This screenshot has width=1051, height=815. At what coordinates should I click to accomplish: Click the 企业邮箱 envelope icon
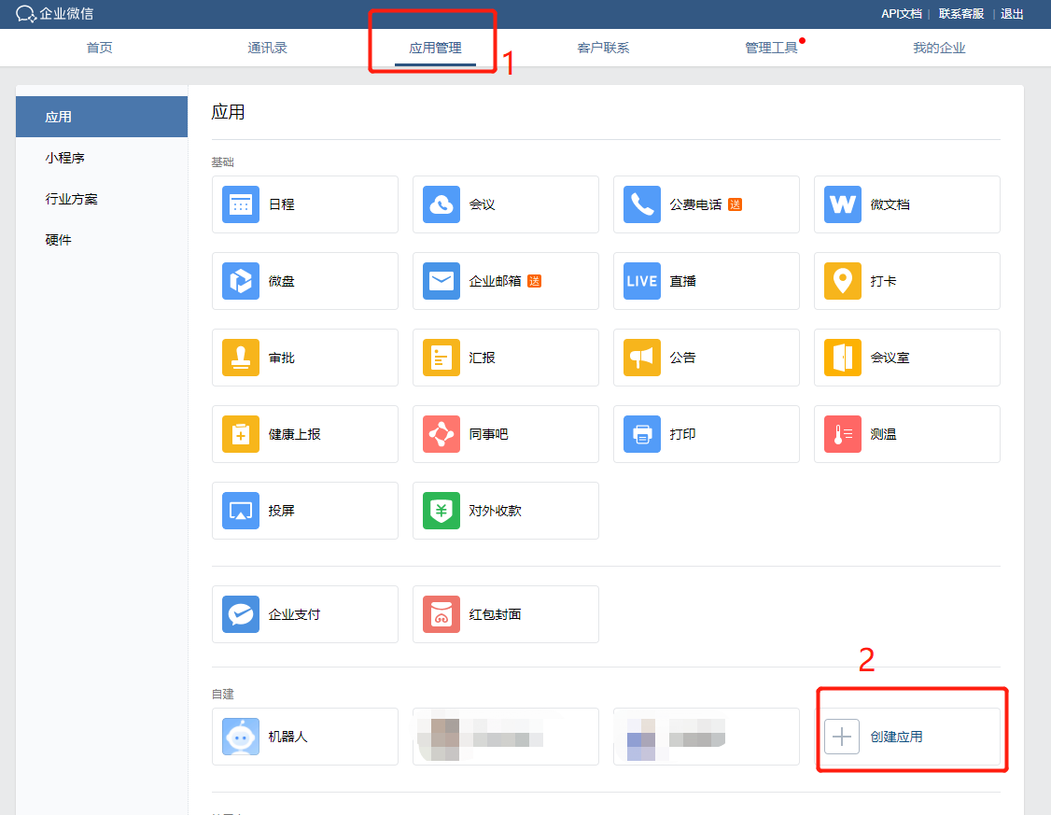click(x=441, y=281)
